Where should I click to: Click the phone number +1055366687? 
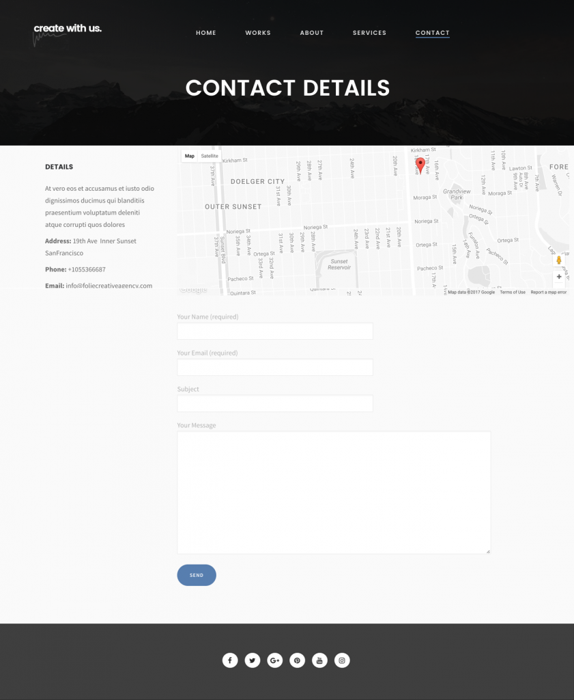coord(87,269)
